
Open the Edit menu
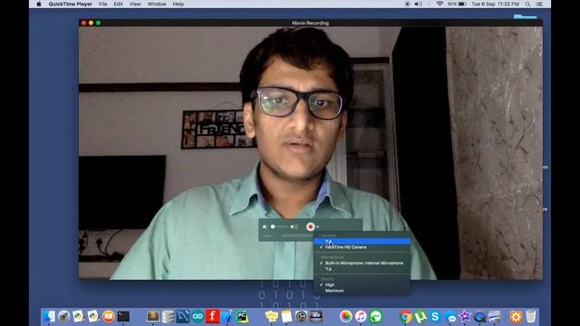[118, 4]
